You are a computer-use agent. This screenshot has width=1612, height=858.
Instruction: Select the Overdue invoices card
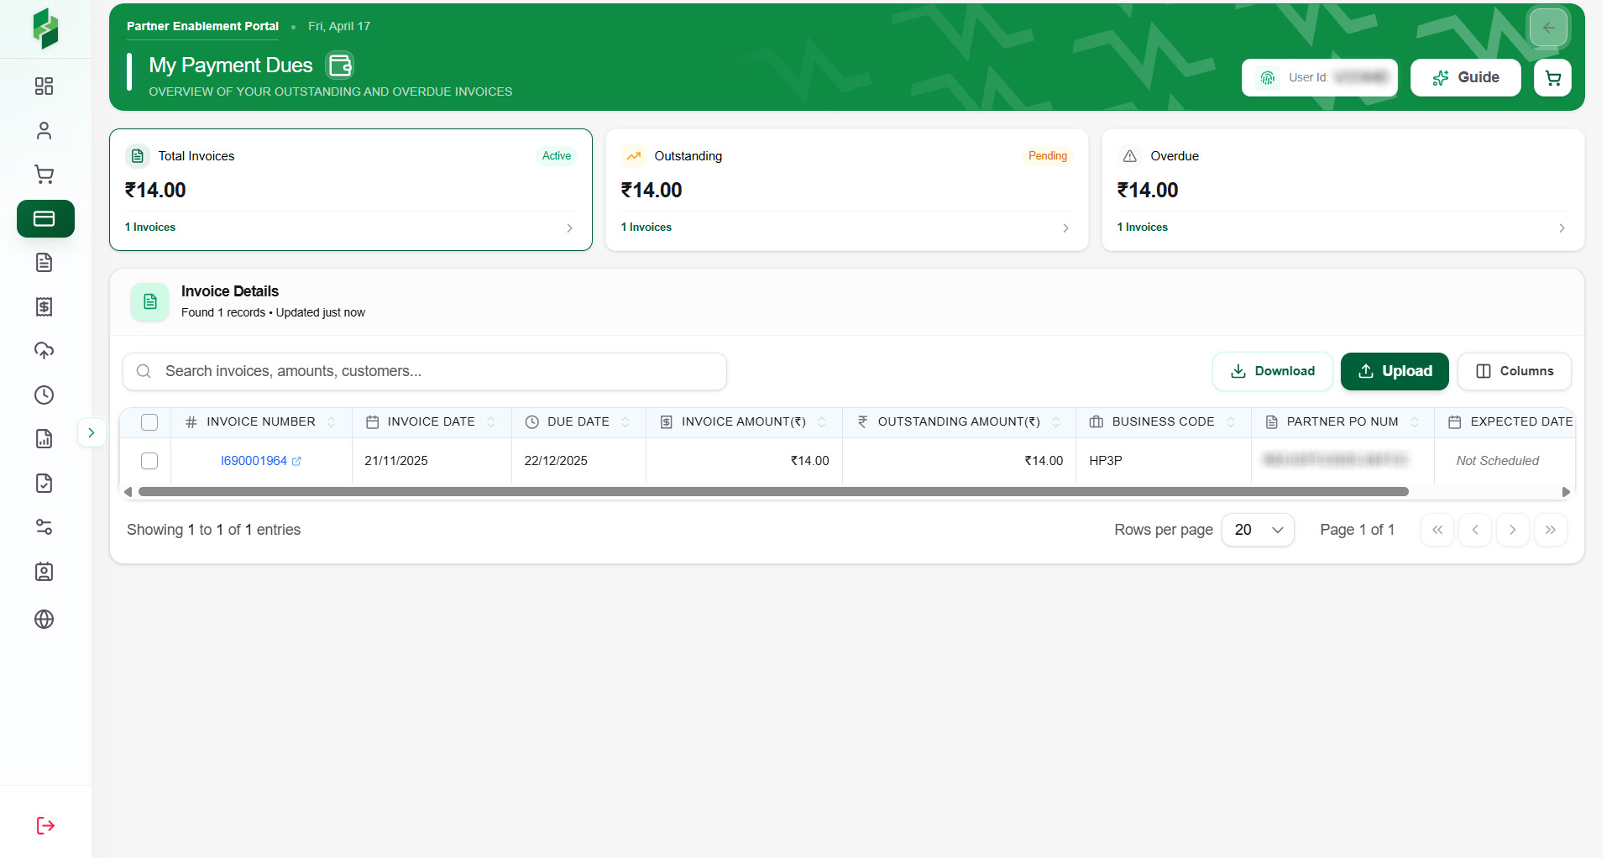point(1342,190)
